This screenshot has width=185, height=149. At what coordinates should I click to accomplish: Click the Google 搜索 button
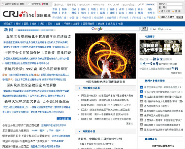pos(144,29)
